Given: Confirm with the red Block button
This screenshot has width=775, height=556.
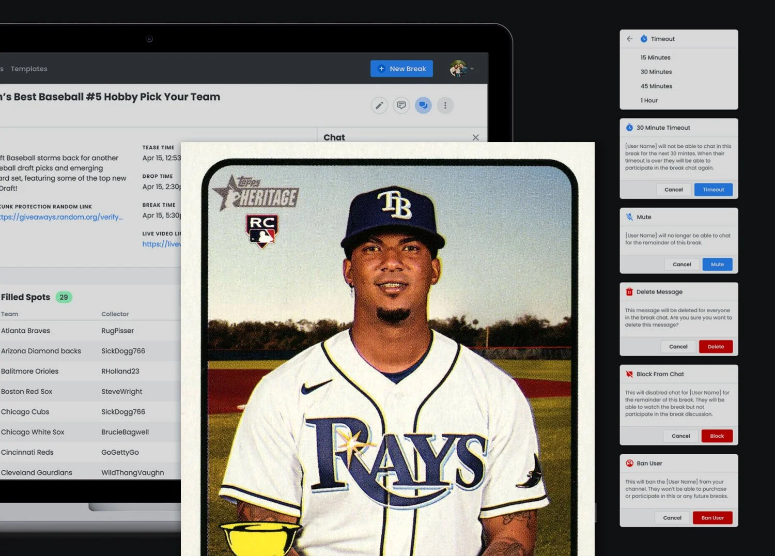Looking at the screenshot, I should click(717, 436).
